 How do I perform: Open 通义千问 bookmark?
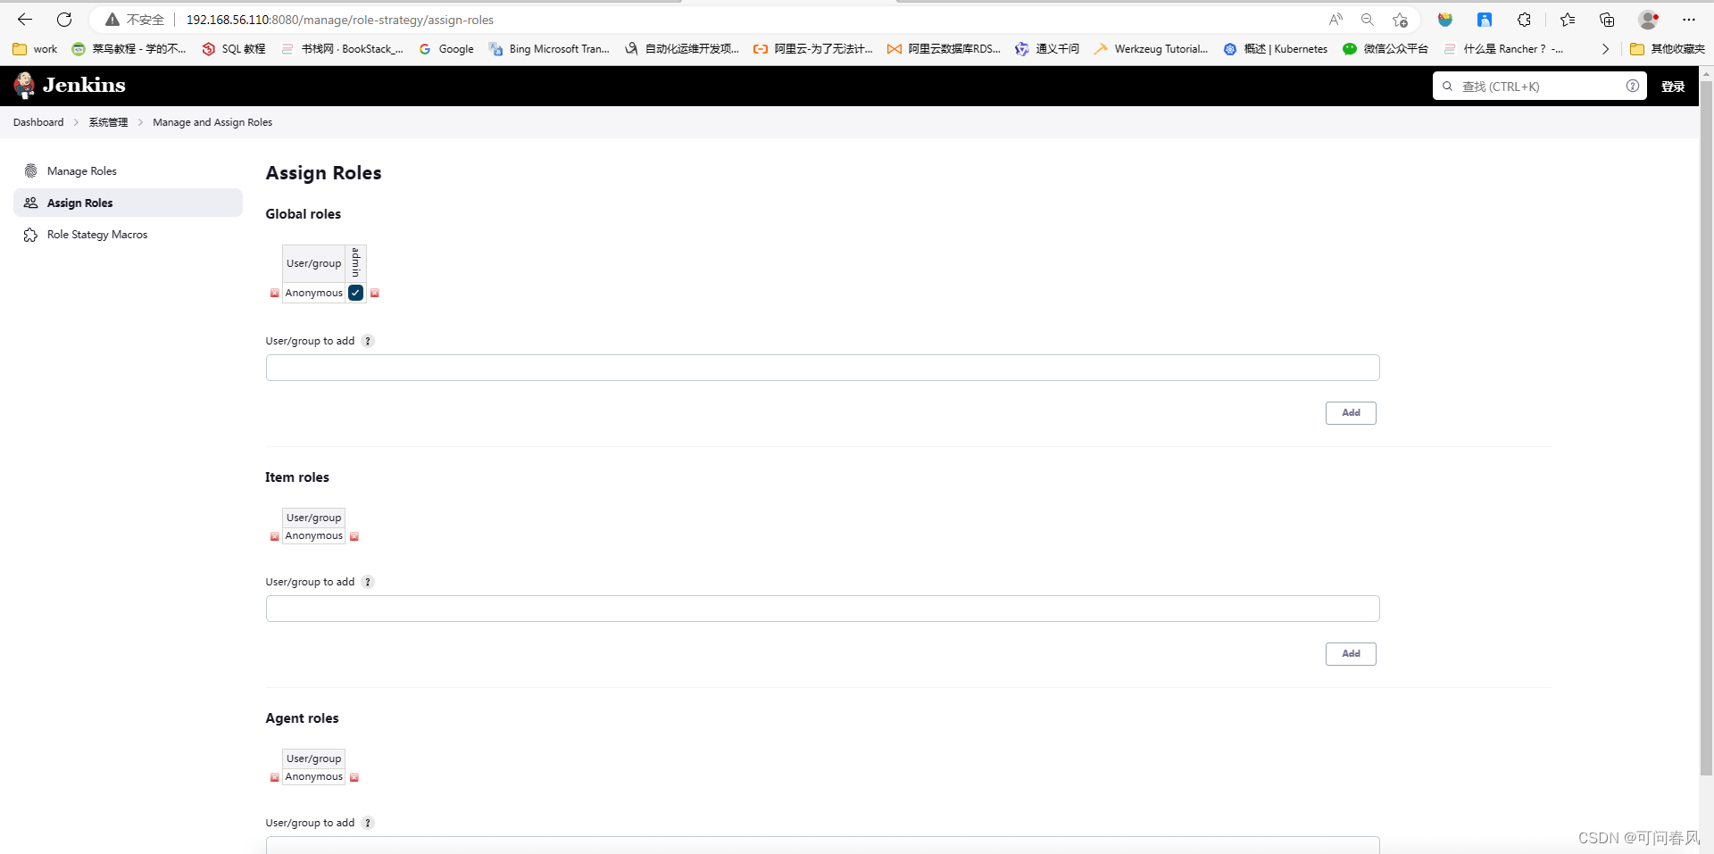point(1047,49)
